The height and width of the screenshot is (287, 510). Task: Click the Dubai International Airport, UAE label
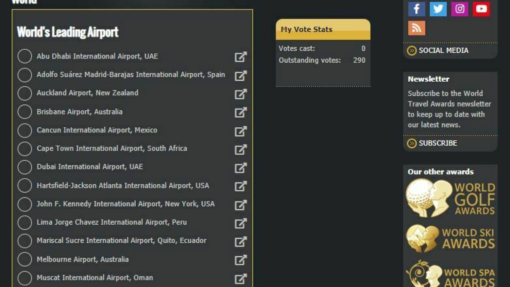tap(90, 167)
